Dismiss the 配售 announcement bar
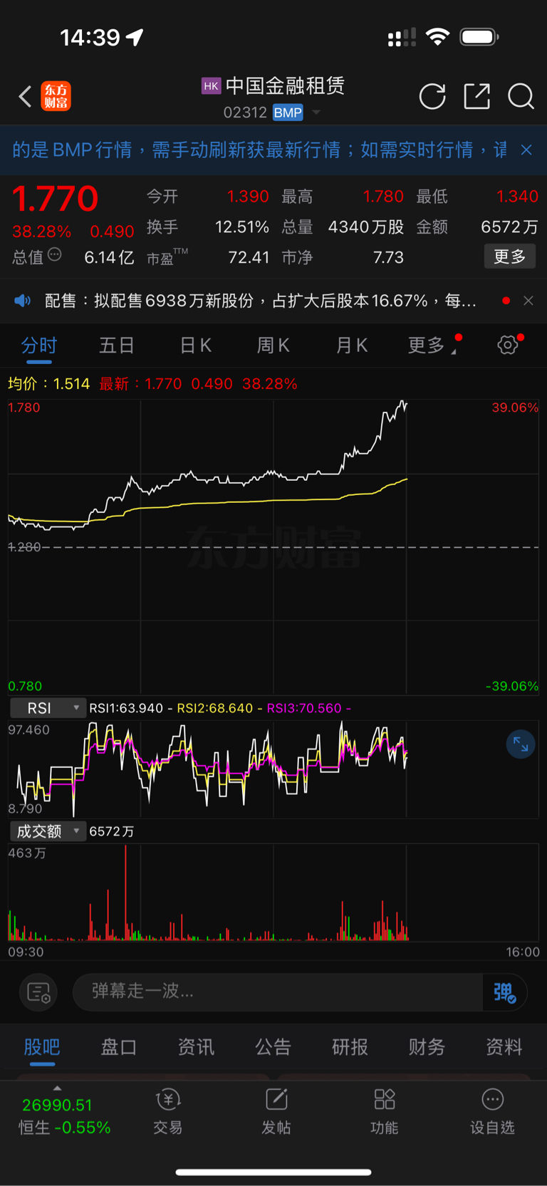547x1186 pixels. coord(528,301)
